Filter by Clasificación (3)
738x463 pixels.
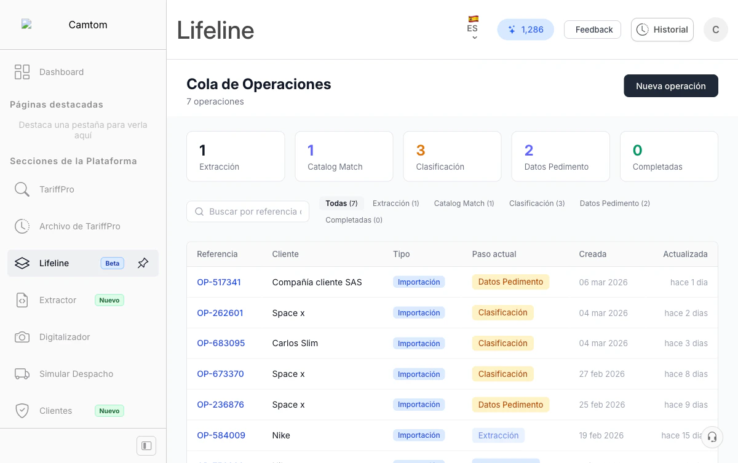click(x=537, y=203)
